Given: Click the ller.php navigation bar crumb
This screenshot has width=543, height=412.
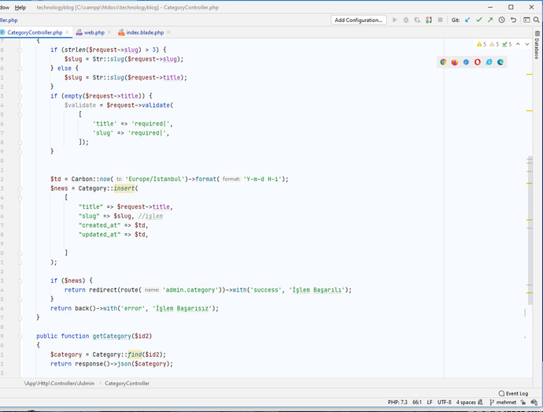Looking at the screenshot, I should (x=9, y=20).
